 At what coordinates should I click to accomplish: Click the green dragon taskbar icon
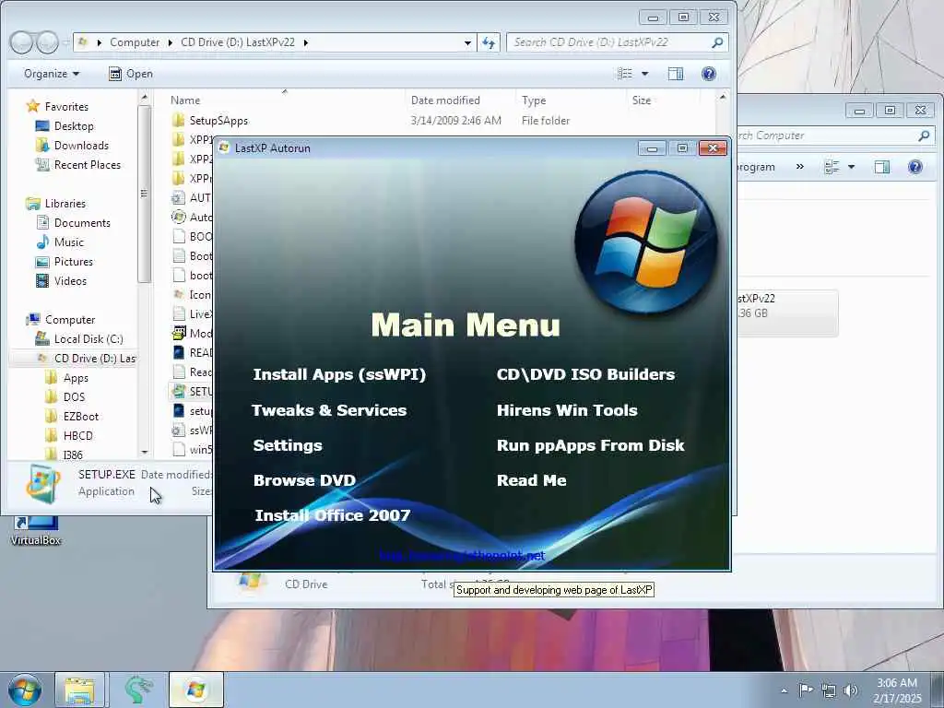138,690
